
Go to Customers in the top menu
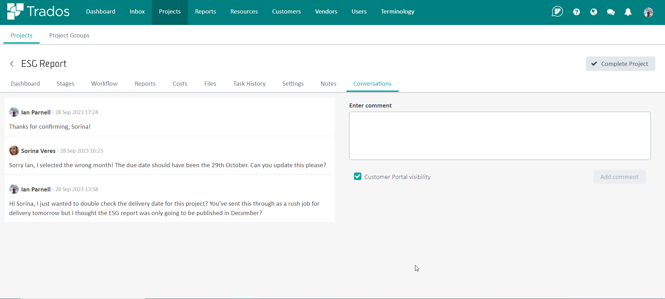point(286,11)
